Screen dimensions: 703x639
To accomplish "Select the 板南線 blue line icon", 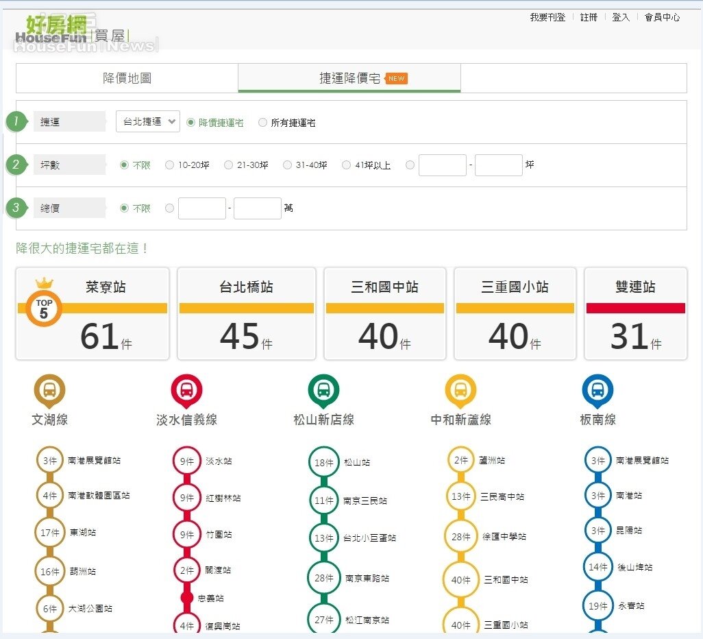I will point(597,391).
